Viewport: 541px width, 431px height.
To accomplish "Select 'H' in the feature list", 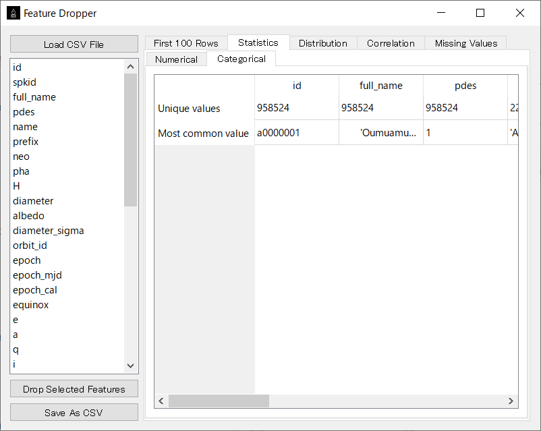I will 67,186.
